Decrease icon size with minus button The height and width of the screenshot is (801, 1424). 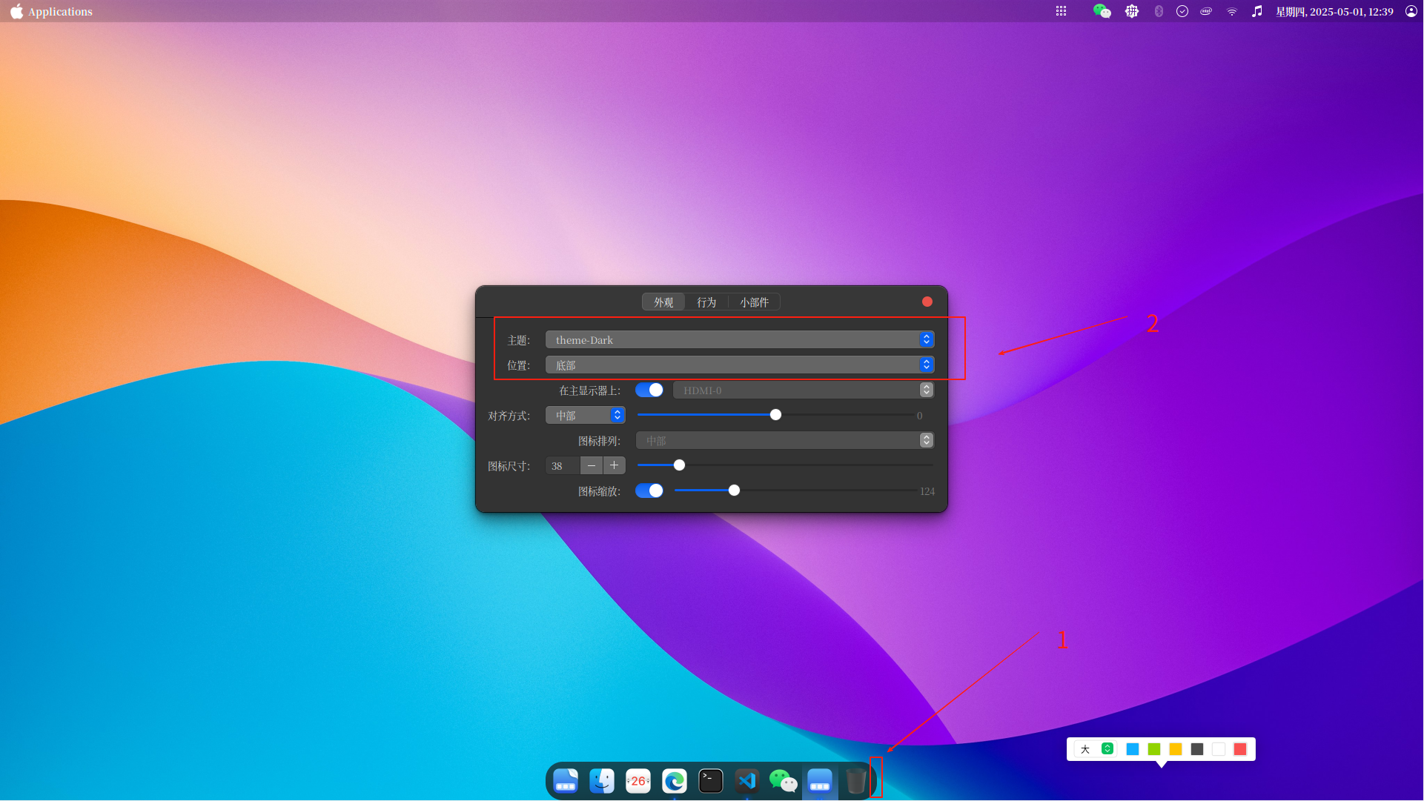[x=591, y=466]
